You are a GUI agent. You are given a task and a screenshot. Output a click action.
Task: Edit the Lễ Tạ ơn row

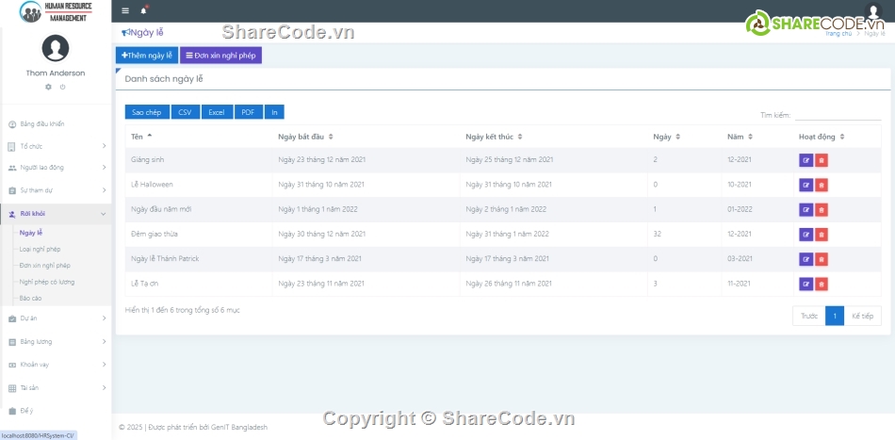point(805,285)
